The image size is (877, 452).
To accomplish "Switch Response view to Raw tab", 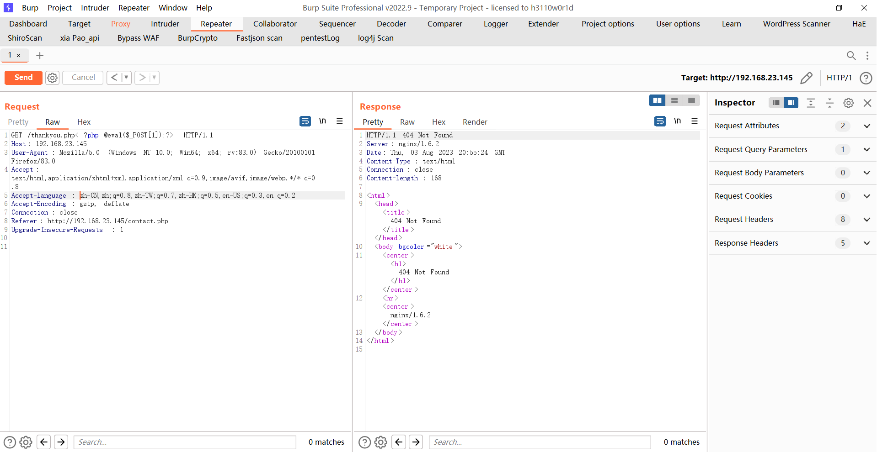I will tap(407, 122).
